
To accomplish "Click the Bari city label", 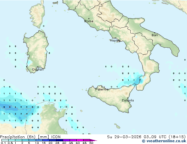I will tap(155, 35).
